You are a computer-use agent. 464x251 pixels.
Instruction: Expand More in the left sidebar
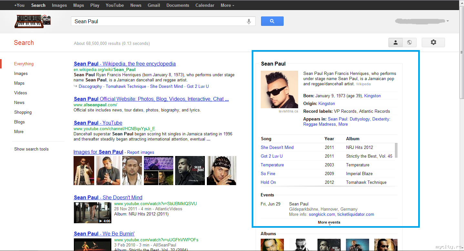tap(19, 131)
